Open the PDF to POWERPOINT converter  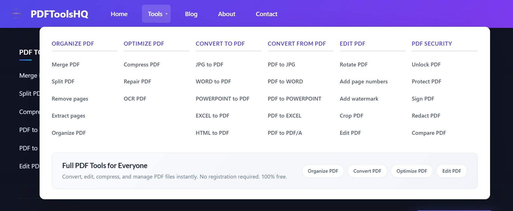pos(295,99)
